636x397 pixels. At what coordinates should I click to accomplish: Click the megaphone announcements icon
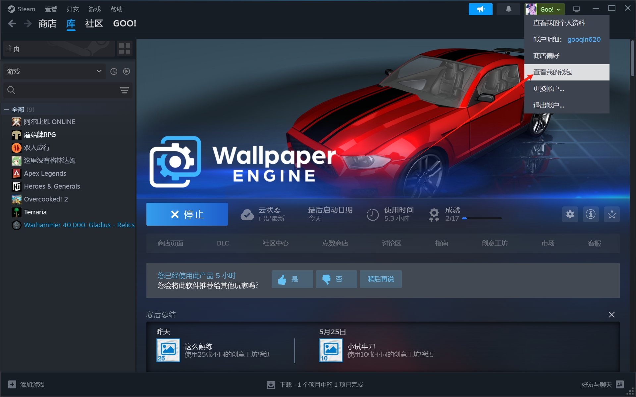480,9
